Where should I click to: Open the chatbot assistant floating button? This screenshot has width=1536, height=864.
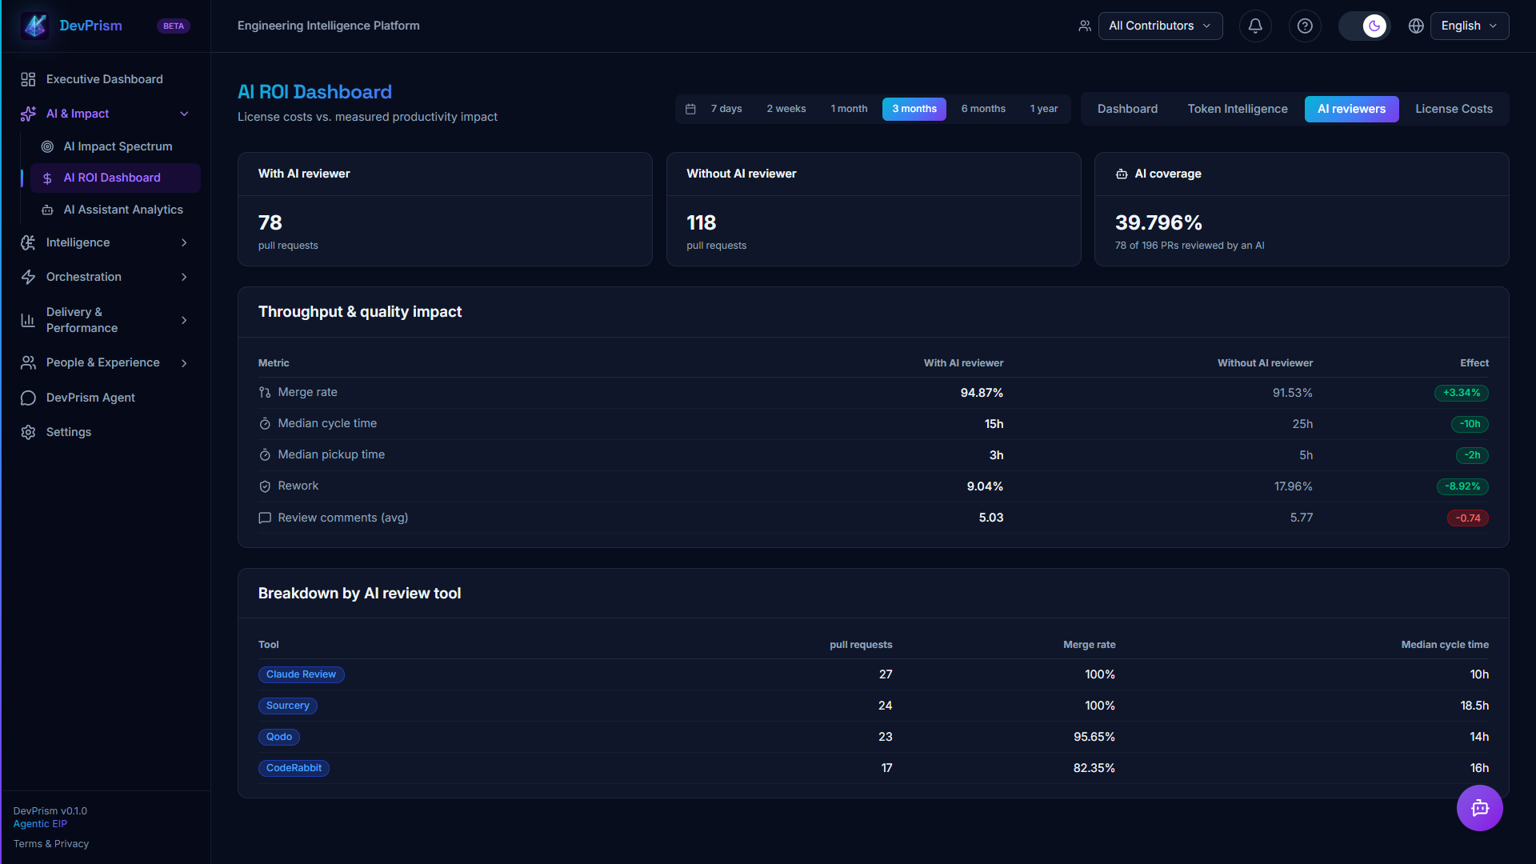pos(1479,808)
